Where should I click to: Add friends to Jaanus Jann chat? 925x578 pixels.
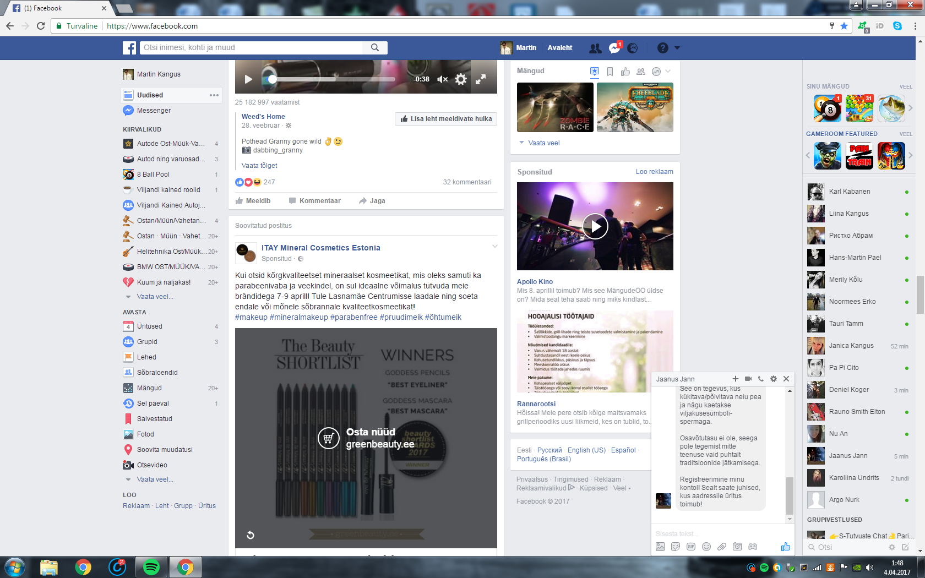[735, 379]
